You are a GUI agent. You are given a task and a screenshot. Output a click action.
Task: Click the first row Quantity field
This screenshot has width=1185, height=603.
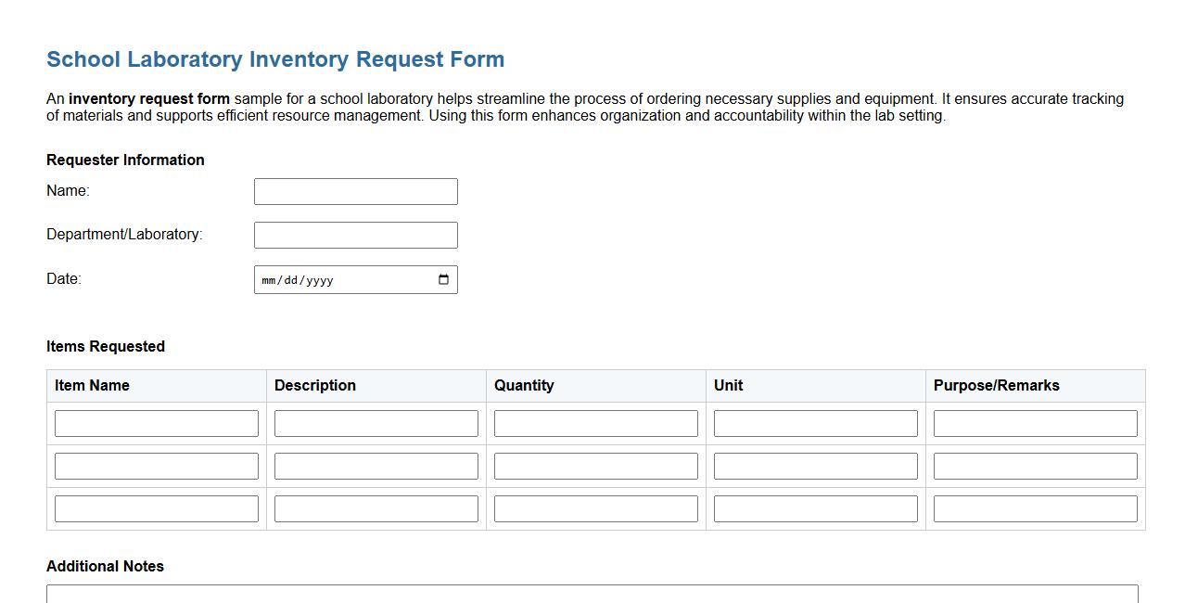click(x=595, y=422)
